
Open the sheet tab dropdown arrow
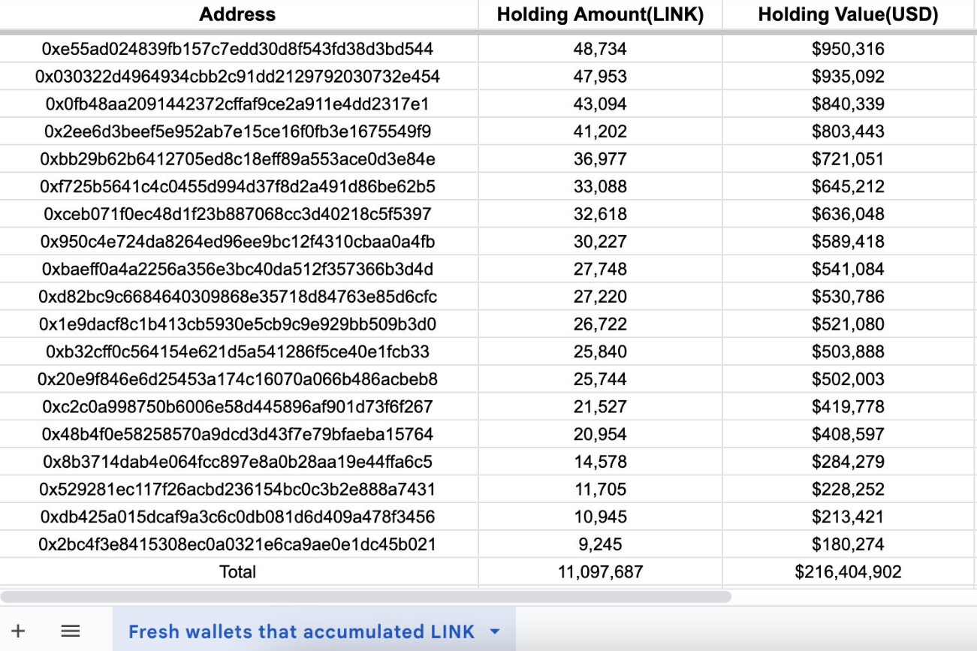495,631
